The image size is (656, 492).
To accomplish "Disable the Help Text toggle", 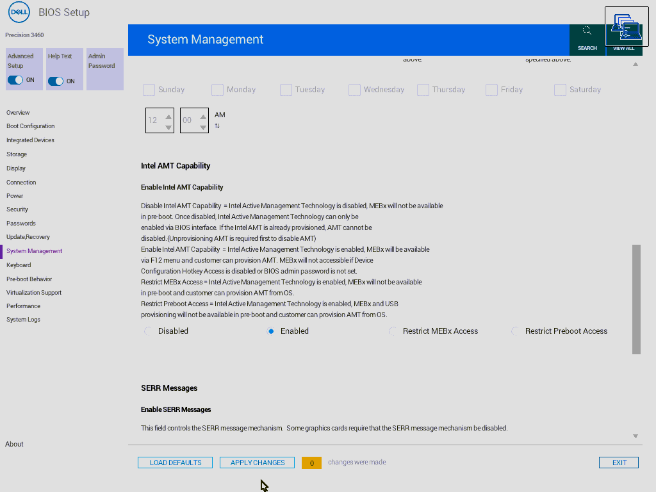I will [54, 81].
